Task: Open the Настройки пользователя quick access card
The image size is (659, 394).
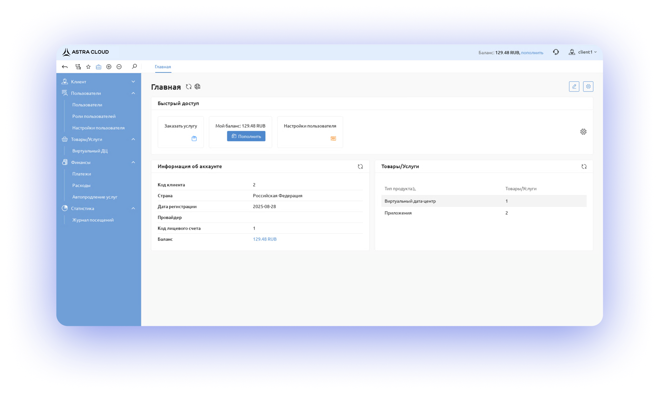Action: click(x=310, y=132)
